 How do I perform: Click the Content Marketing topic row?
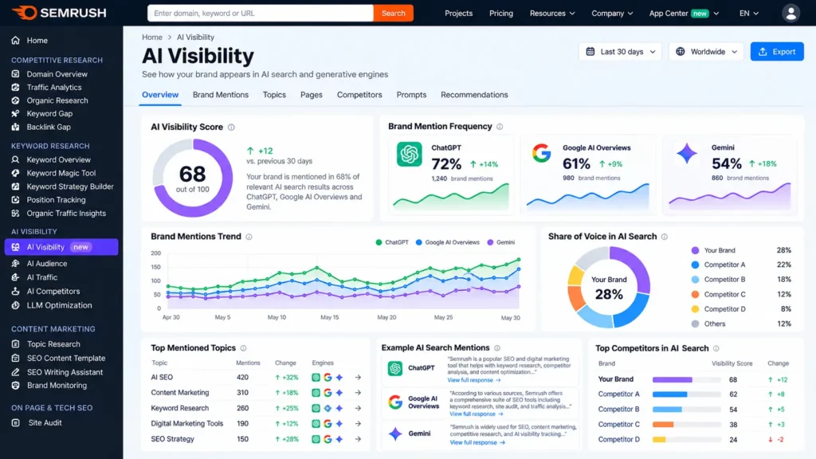click(x=256, y=393)
